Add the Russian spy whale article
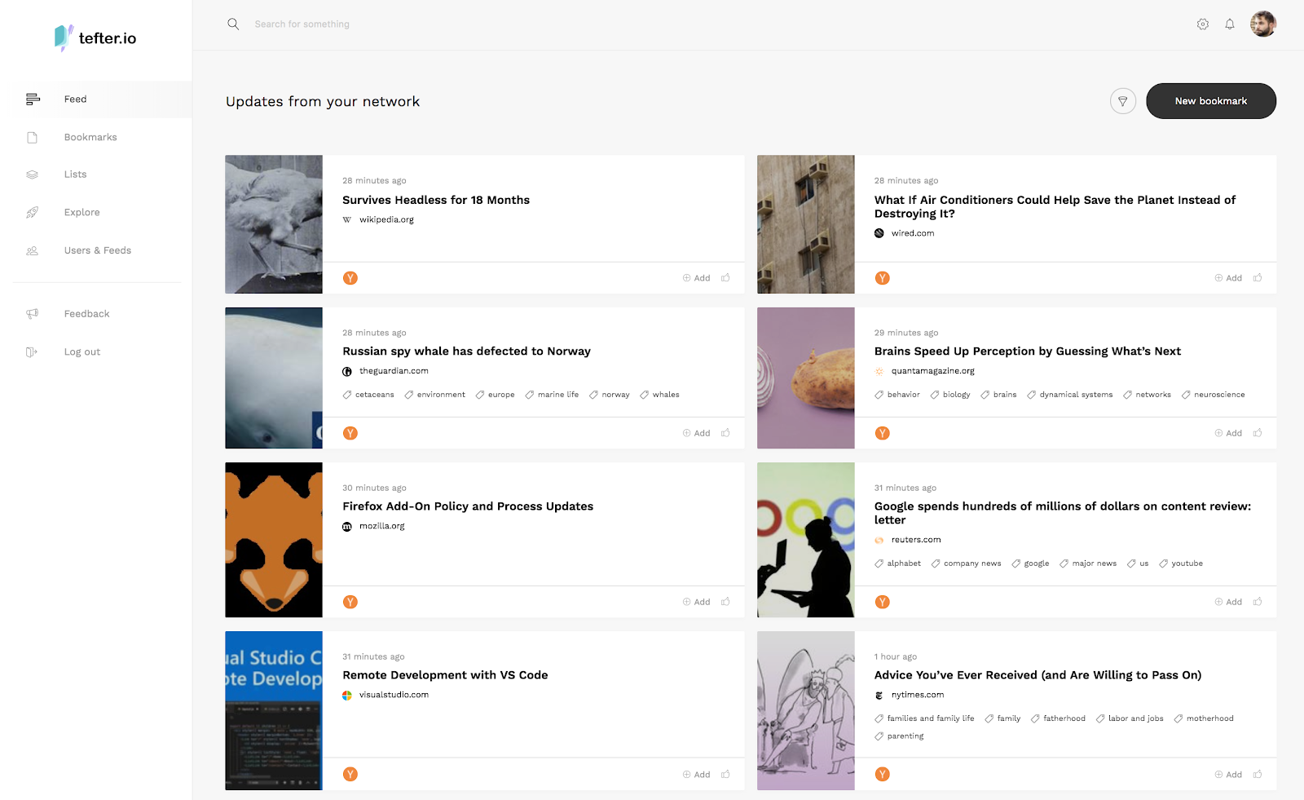Screen dimensions: 1304x800 pyautogui.click(x=697, y=433)
